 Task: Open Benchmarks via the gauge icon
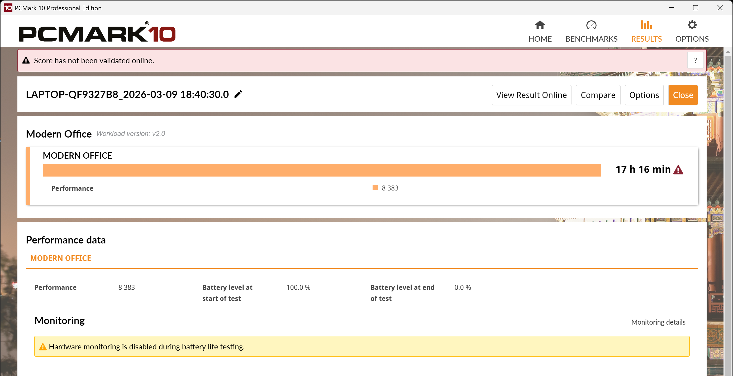(x=591, y=25)
